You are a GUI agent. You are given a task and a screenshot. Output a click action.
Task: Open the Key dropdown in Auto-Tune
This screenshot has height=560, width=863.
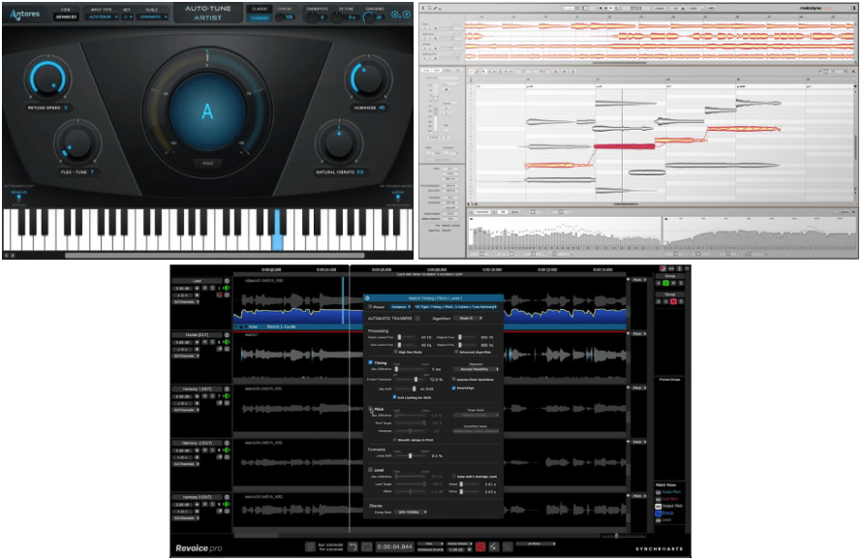pyautogui.click(x=128, y=16)
